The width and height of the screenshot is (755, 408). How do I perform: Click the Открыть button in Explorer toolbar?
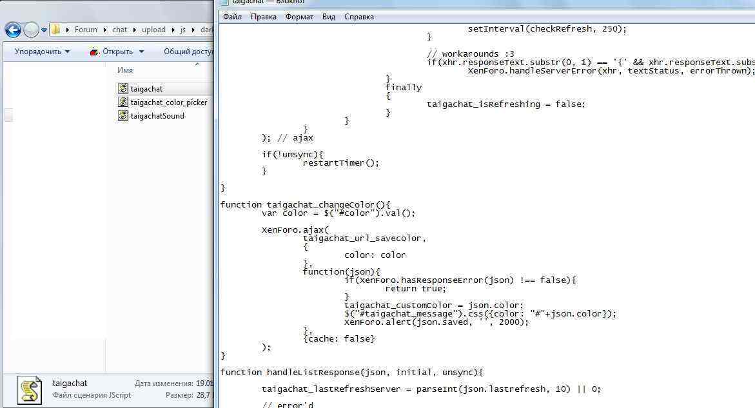(112, 52)
